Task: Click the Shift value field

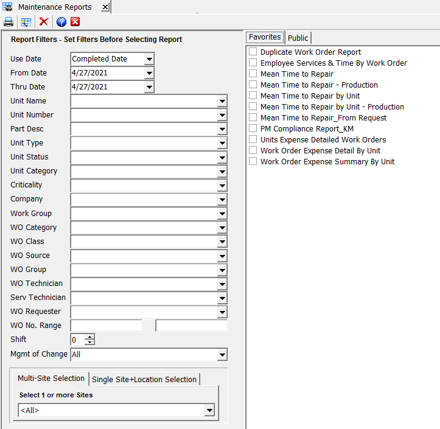Action: (x=77, y=340)
